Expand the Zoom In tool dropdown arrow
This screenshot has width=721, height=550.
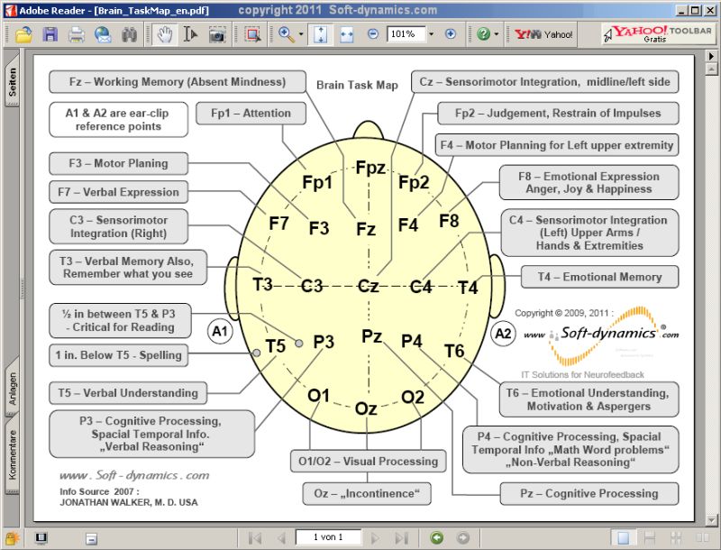click(301, 34)
